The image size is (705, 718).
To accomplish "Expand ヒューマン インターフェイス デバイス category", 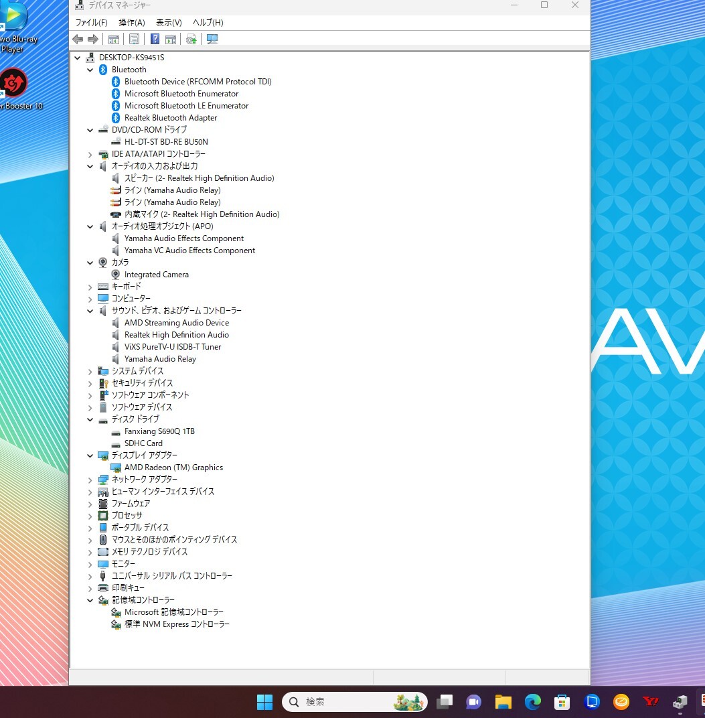I will [x=90, y=492].
